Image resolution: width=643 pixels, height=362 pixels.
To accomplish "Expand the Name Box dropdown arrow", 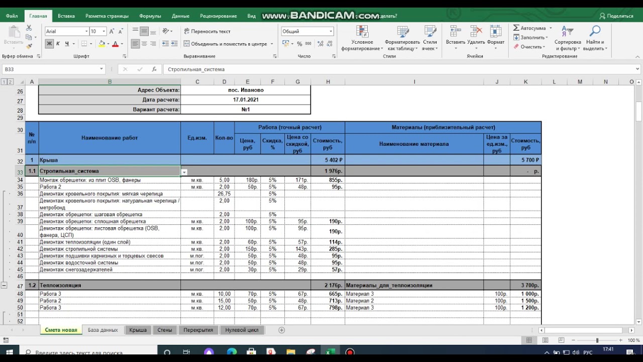I will pyautogui.click(x=101, y=69).
